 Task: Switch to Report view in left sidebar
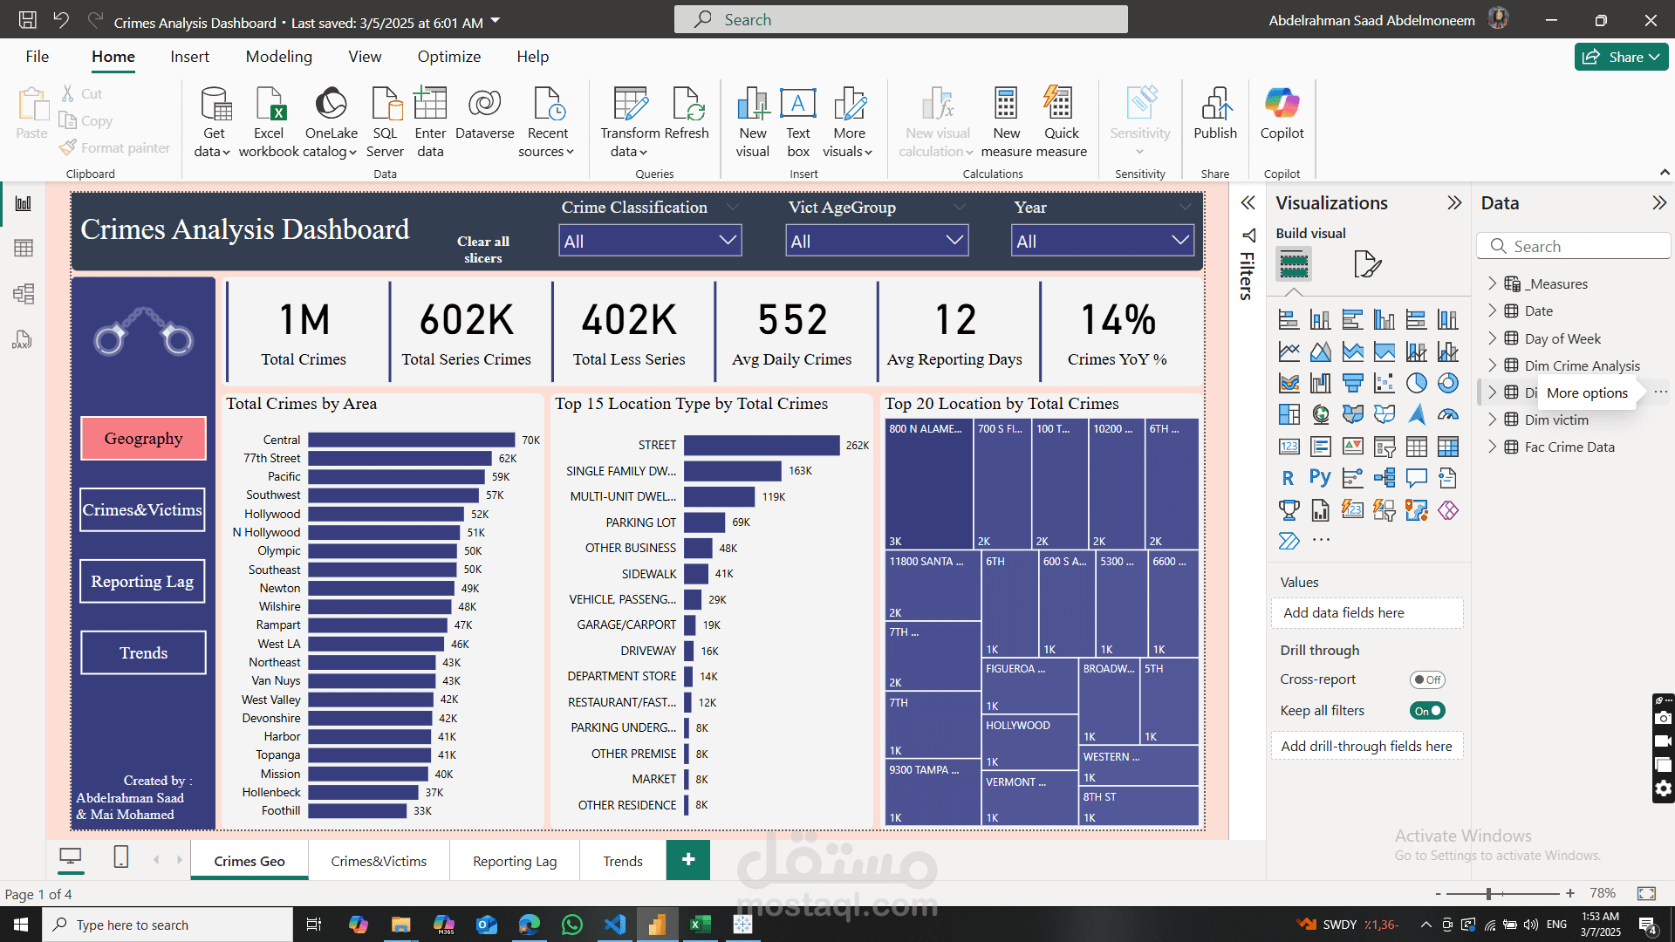tap(24, 204)
